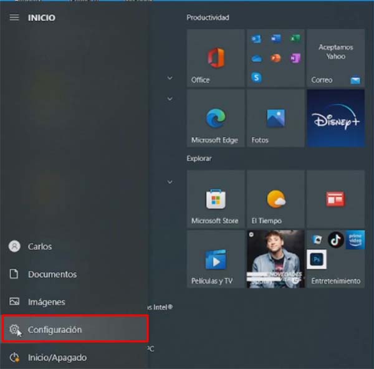Open Documentos folder from Start menu
The image size is (374, 369).
click(x=75, y=274)
